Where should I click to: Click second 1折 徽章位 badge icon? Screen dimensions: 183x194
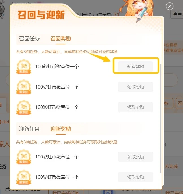coord(24,87)
